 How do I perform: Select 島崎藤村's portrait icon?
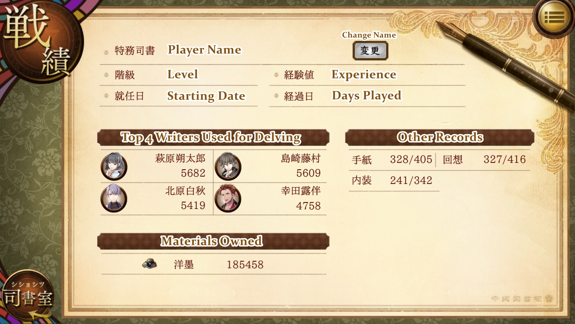coord(228,166)
